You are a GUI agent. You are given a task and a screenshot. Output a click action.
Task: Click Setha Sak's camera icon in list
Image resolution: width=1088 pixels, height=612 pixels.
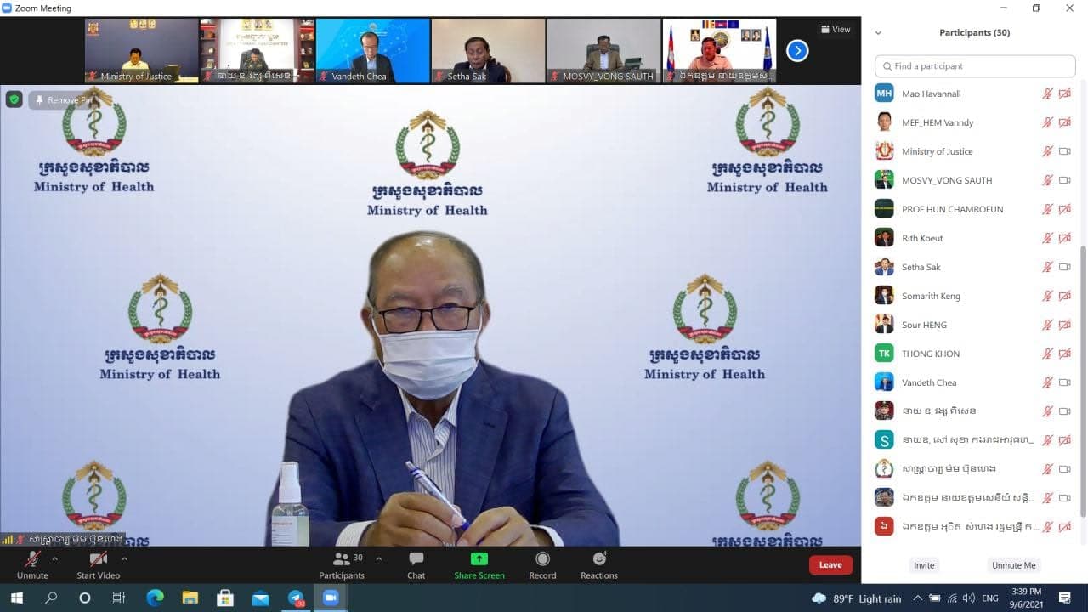click(1064, 267)
